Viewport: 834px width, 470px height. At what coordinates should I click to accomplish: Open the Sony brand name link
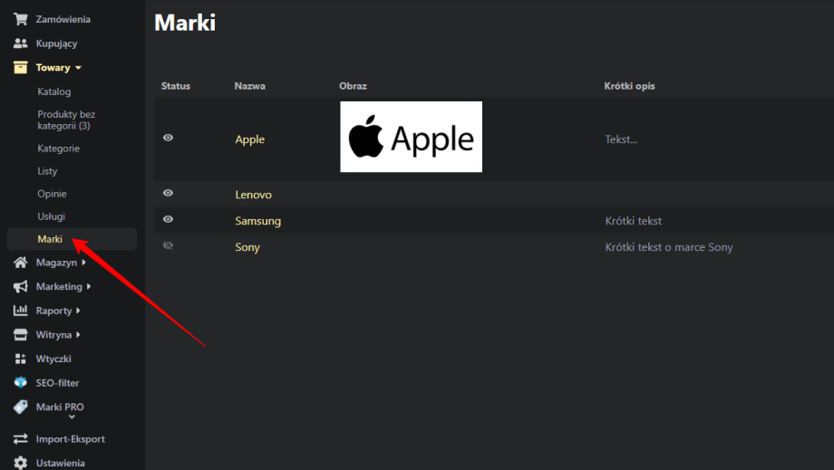tap(247, 247)
